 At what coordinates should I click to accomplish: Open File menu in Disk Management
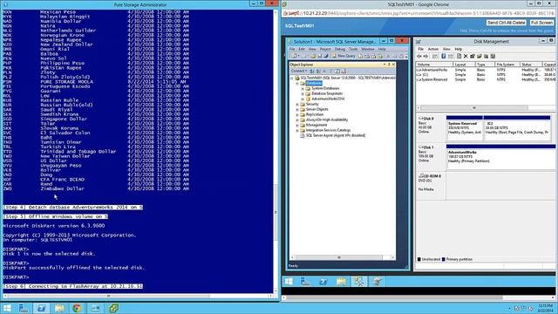pyautogui.click(x=420, y=49)
